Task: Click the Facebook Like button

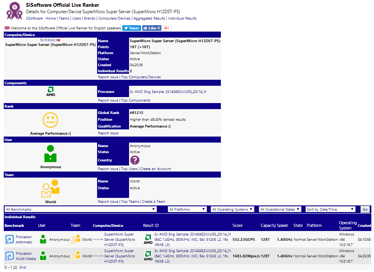Action: point(152,28)
